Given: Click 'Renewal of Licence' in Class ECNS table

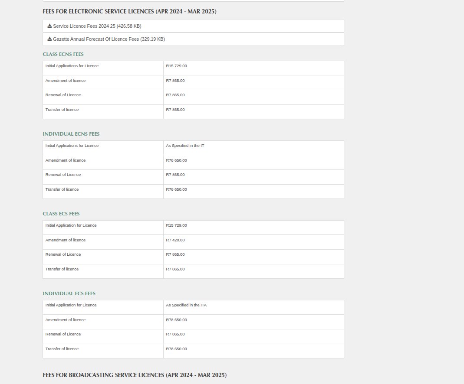Looking at the screenshot, I should (x=63, y=95).
